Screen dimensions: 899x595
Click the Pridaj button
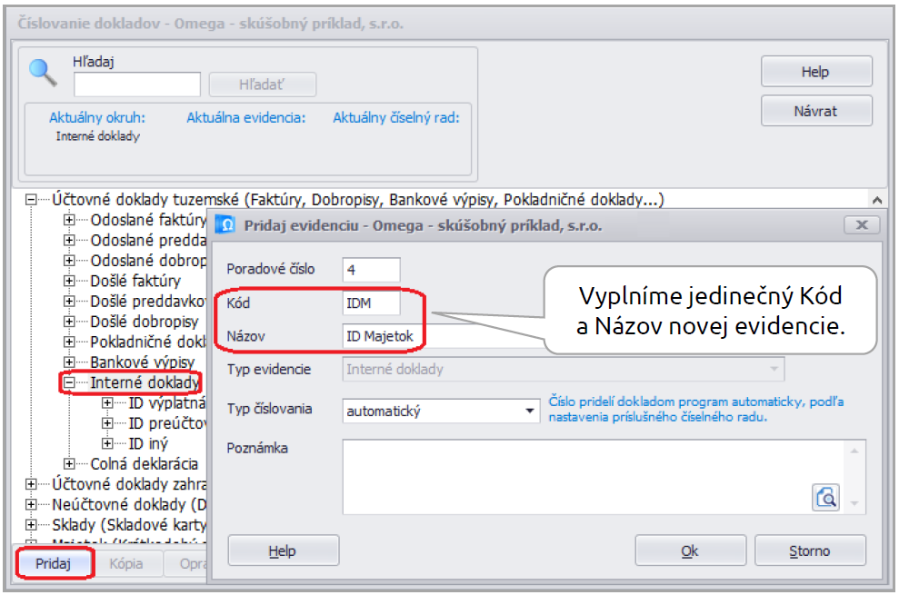tap(55, 563)
